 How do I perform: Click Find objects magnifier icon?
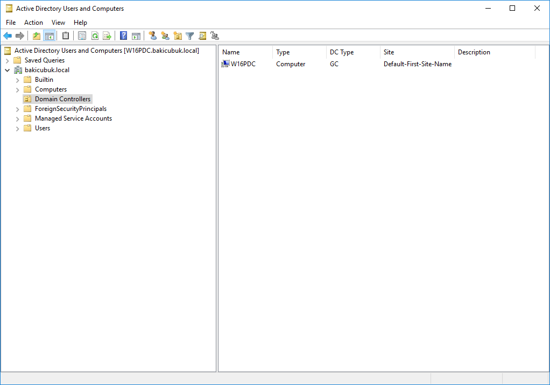pyautogui.click(x=202, y=36)
